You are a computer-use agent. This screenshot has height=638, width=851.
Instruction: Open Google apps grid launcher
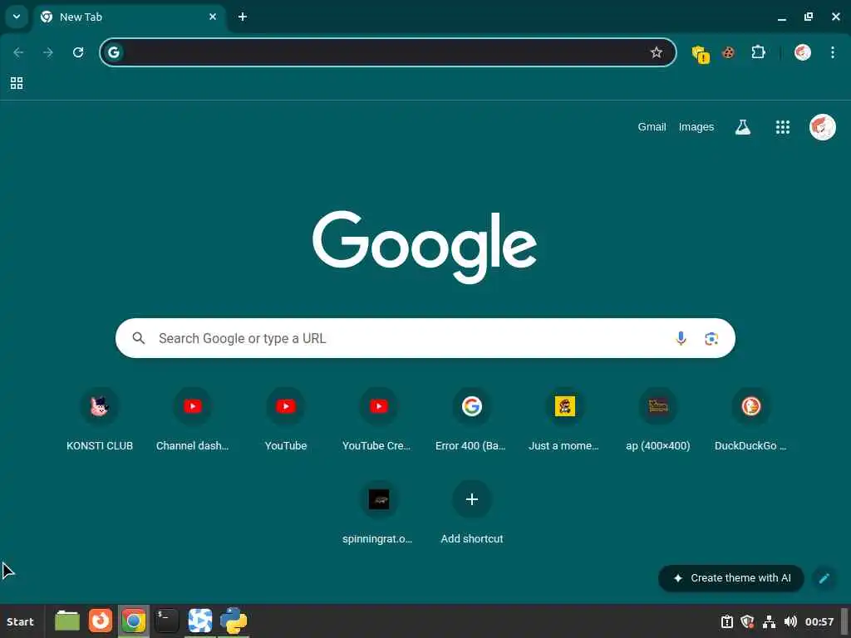(783, 127)
